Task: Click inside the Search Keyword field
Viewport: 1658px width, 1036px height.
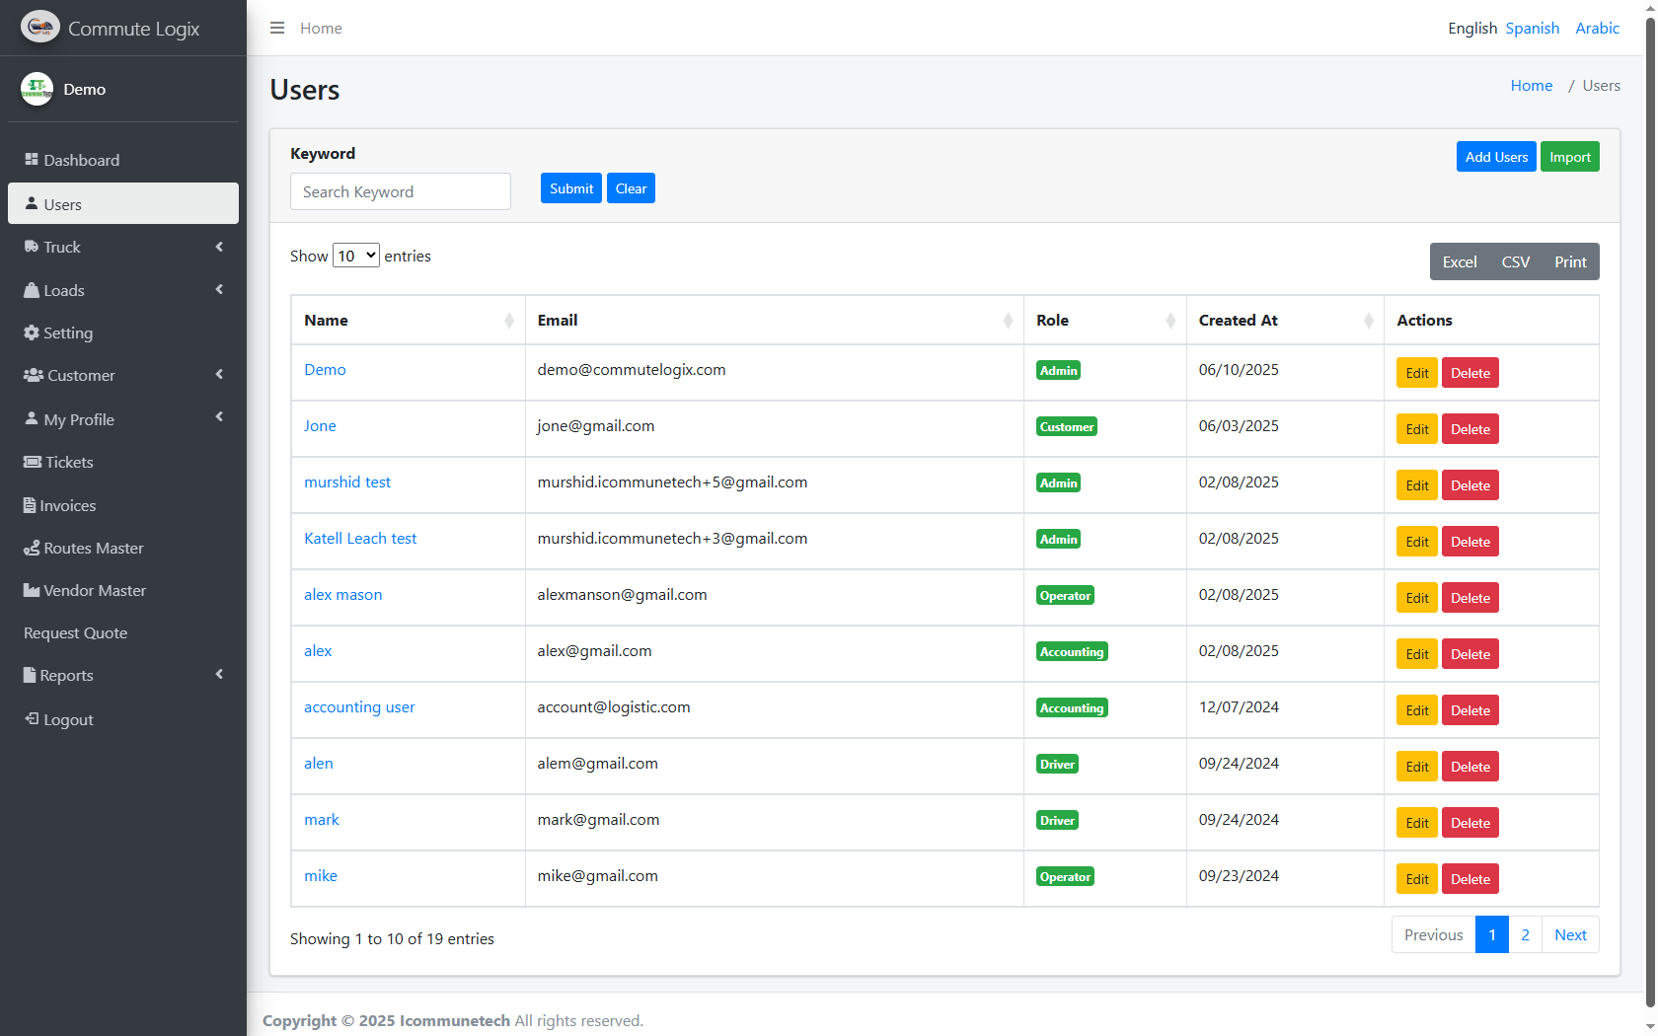Action: 400,191
